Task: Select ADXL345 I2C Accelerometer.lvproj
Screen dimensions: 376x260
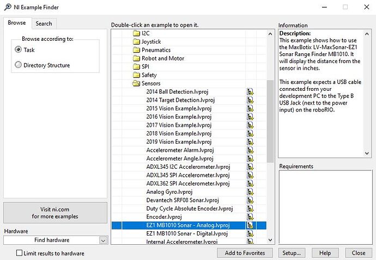Action: [188, 167]
